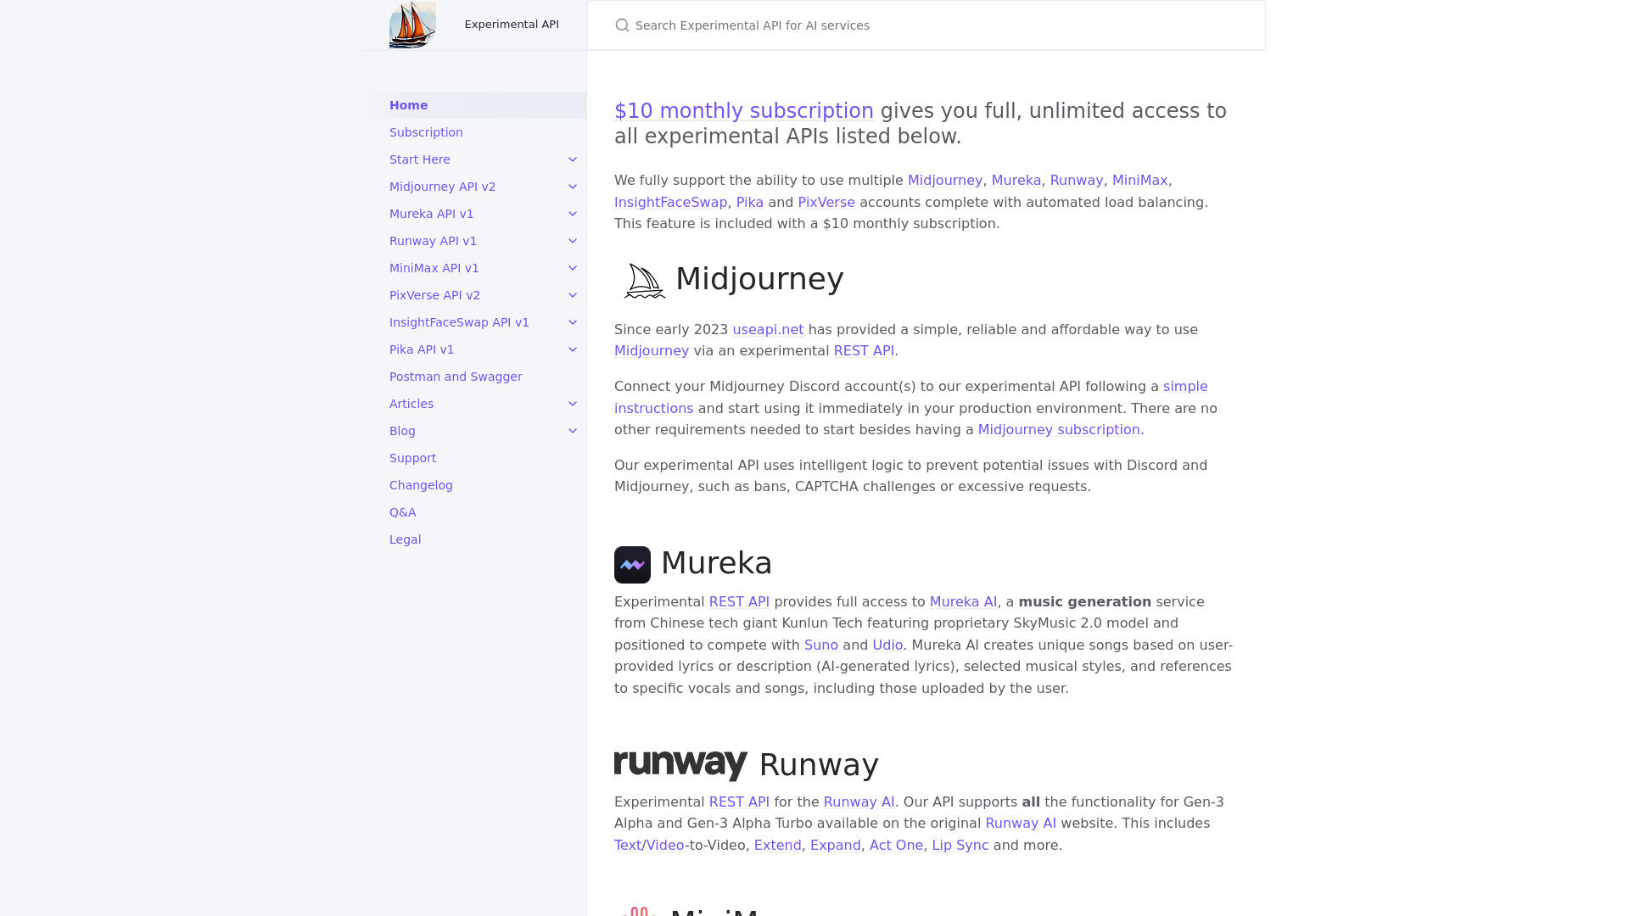Select the Q&A menu item
The height and width of the screenshot is (916, 1629).
click(403, 512)
